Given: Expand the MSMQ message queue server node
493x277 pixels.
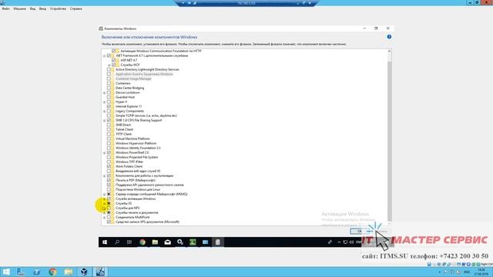Looking at the screenshot, I should tap(105, 194).
